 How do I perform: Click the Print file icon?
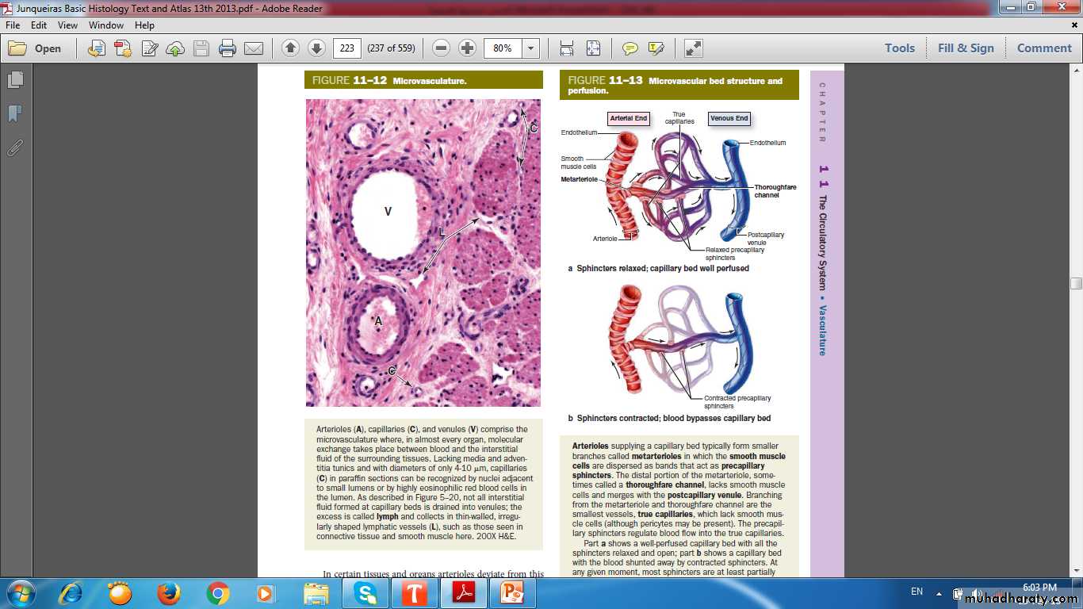(228, 48)
